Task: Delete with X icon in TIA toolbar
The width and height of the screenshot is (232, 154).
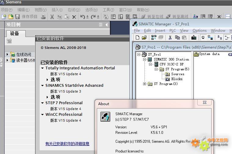Action: (74, 17)
